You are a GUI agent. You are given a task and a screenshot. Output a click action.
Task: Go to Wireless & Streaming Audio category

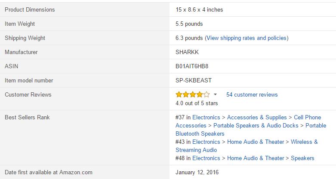tap(304, 142)
